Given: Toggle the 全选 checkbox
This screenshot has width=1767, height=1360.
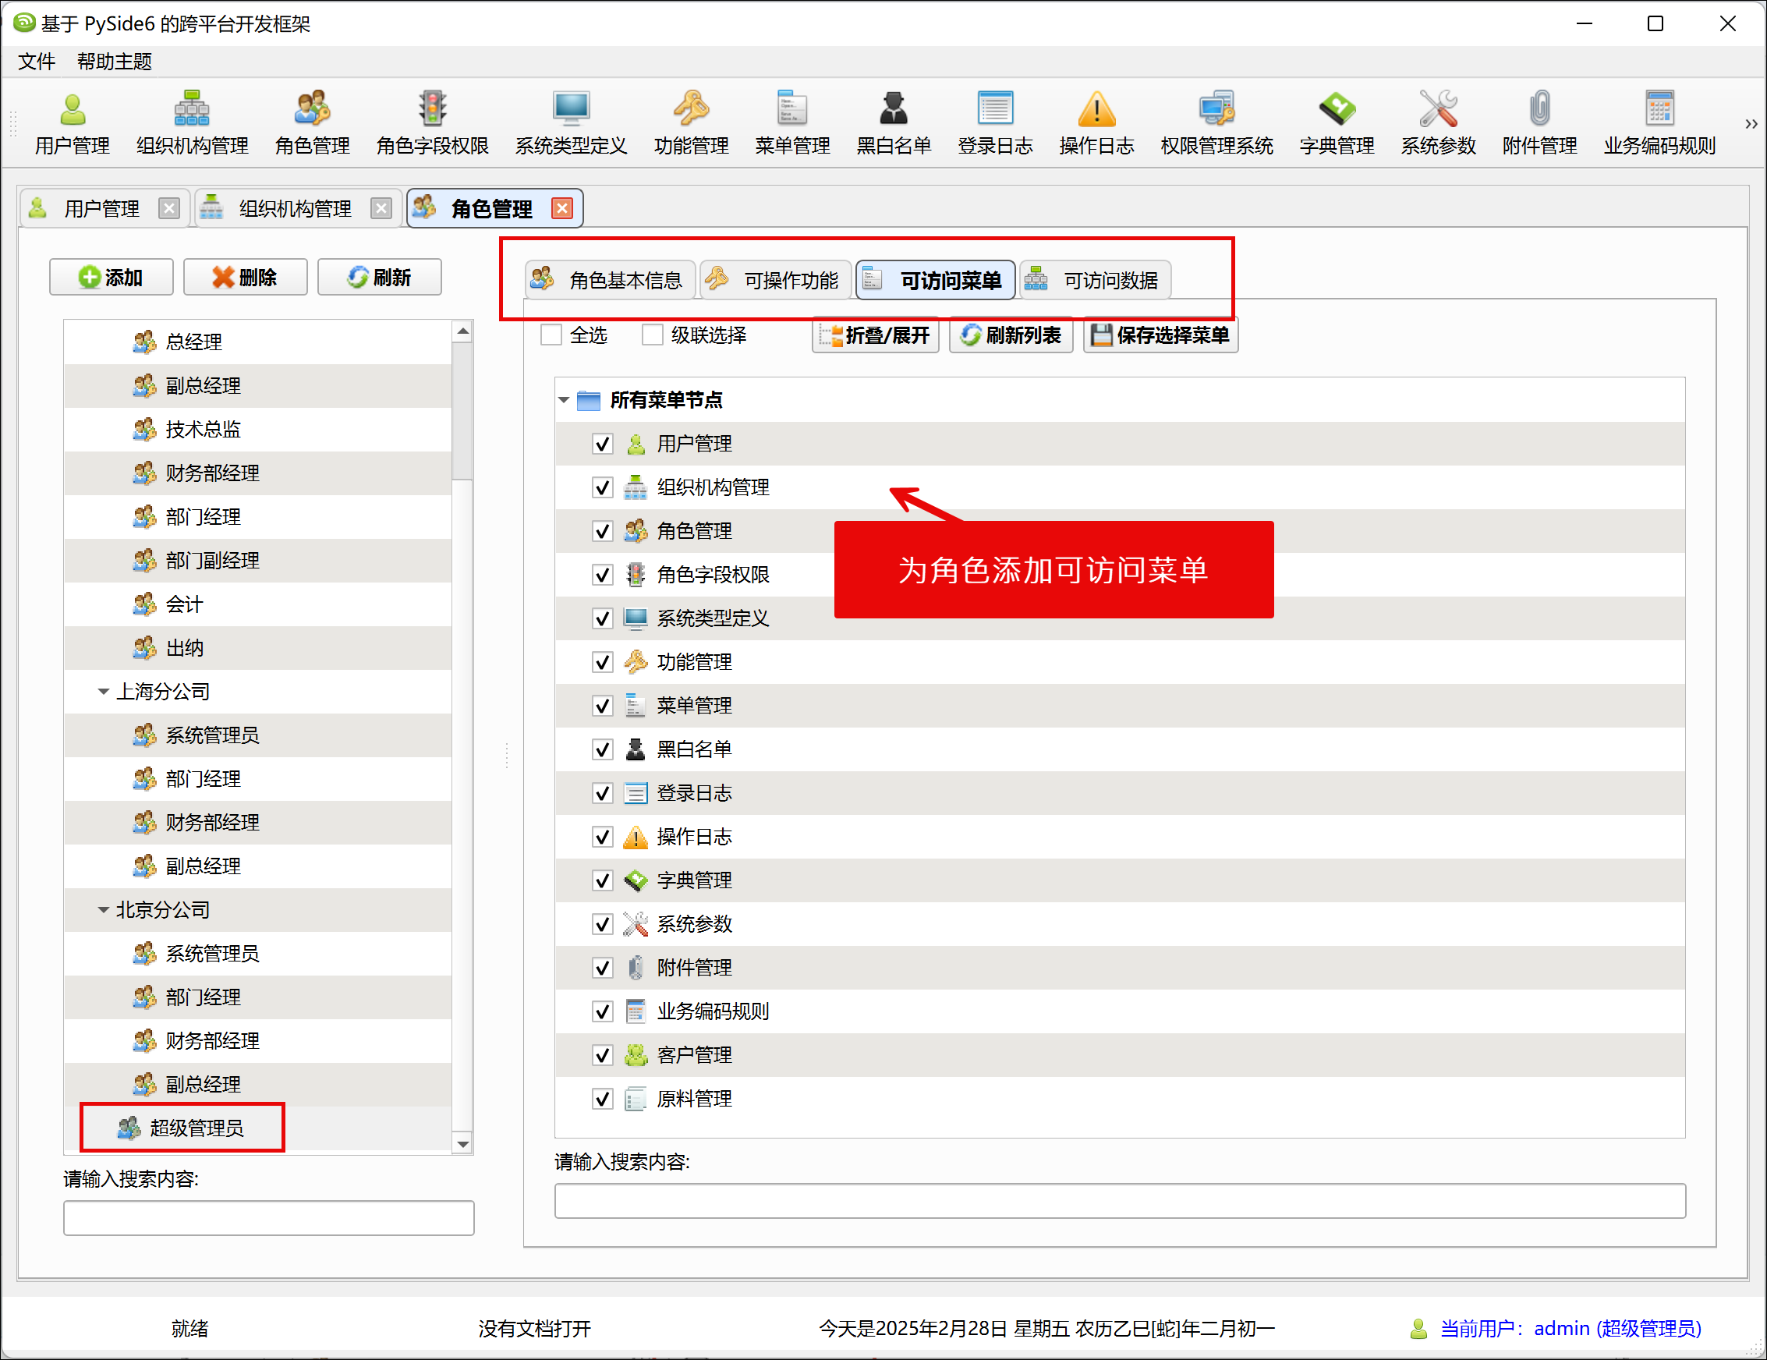Looking at the screenshot, I should 551,335.
